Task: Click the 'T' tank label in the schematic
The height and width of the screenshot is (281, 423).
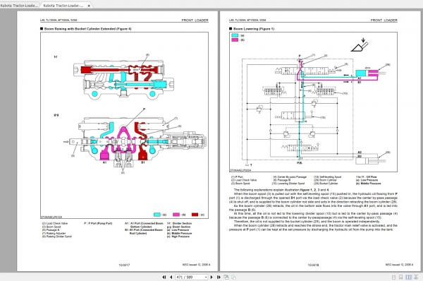Action: (251, 165)
